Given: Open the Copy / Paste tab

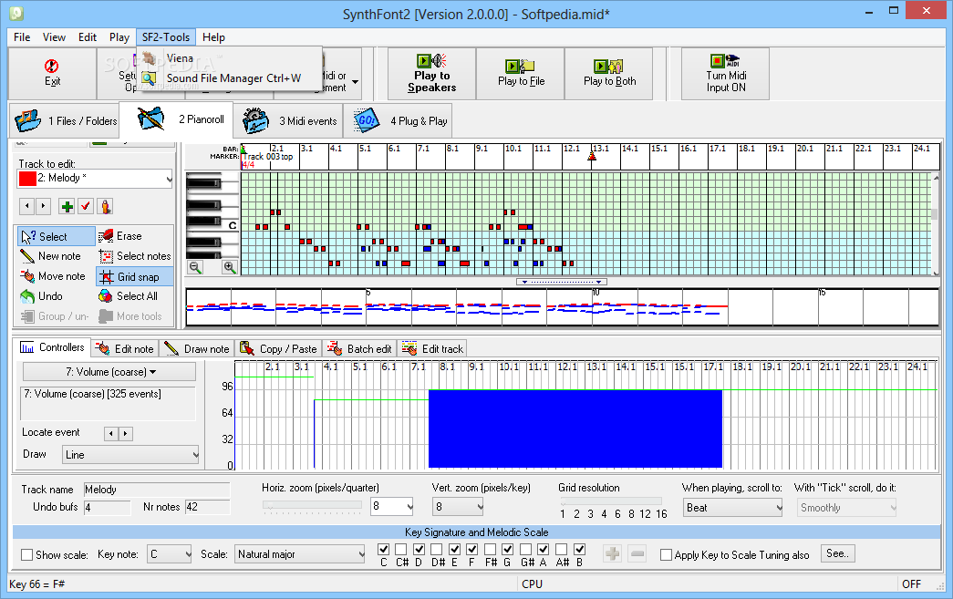Looking at the screenshot, I should 279,348.
